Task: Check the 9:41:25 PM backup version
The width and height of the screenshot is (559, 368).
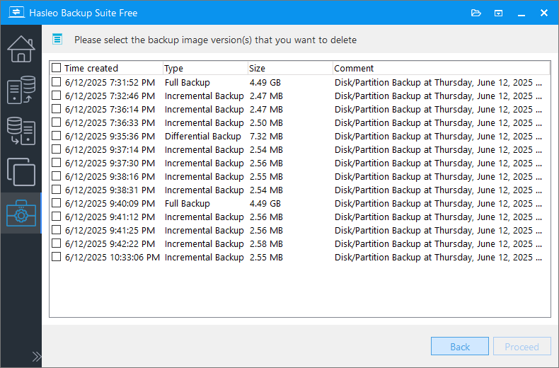Action: point(57,230)
